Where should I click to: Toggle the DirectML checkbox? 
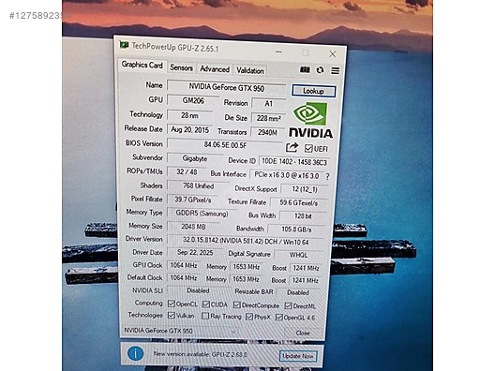coord(288,305)
